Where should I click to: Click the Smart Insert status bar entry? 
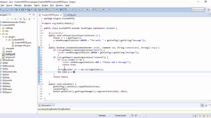click(x=120, y=115)
